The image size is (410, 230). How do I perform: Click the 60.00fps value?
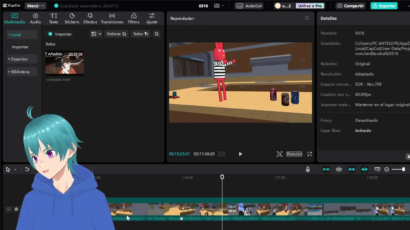tap(363, 95)
